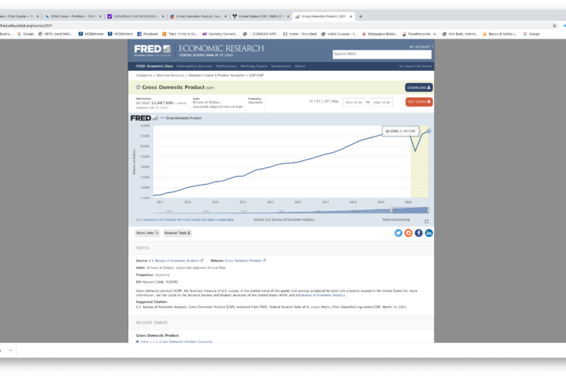Viewport: 566px width, 377px height.
Task: Open the chart in fullscreen view
Action: (426, 221)
